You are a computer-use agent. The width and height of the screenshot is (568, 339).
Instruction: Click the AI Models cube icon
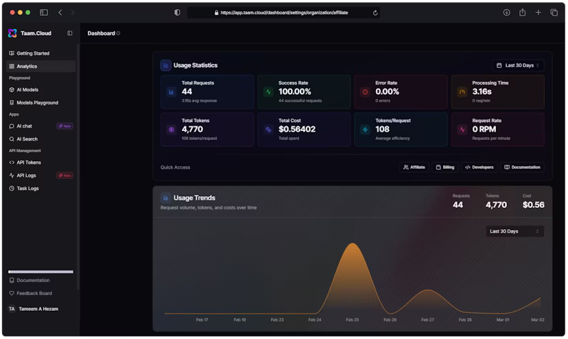[12, 90]
